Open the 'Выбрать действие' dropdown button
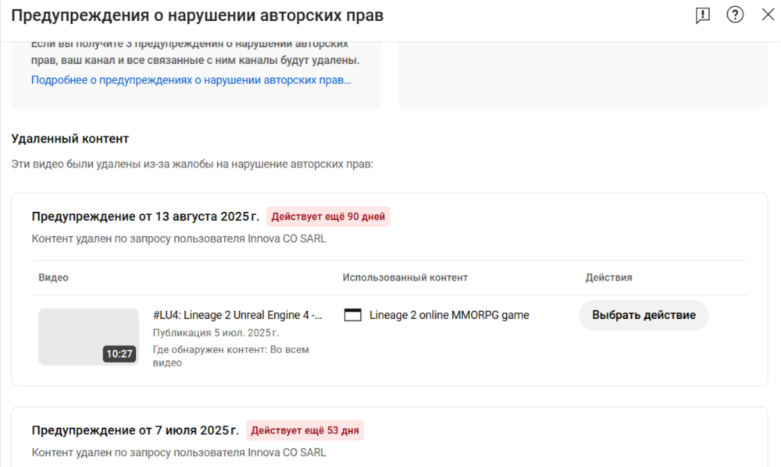The height and width of the screenshot is (467, 781). tap(644, 315)
